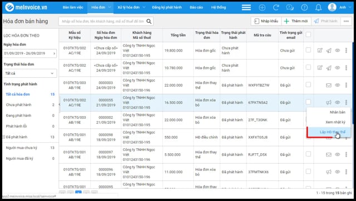Tick the checkbox for invoice 0000003
This screenshot has width=356, height=201.
tap(308, 84)
